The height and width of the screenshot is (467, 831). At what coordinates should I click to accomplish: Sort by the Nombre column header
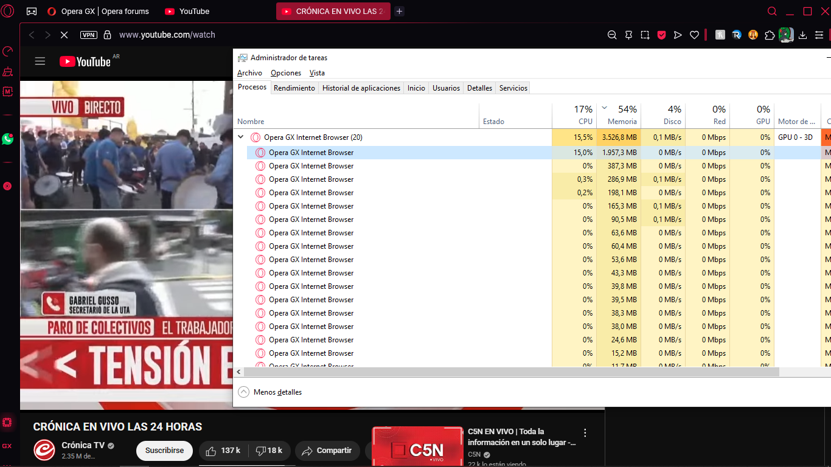click(356, 115)
